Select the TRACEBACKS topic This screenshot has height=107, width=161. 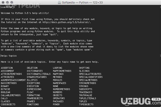[x=86, y=92]
